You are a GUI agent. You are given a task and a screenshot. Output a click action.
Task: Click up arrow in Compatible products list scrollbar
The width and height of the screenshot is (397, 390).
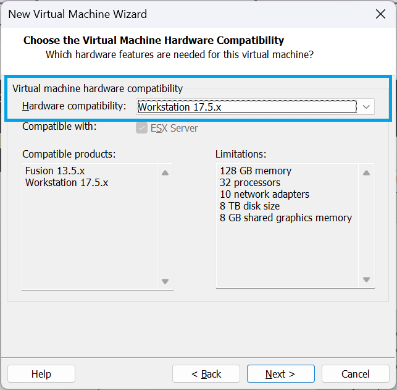(x=165, y=173)
